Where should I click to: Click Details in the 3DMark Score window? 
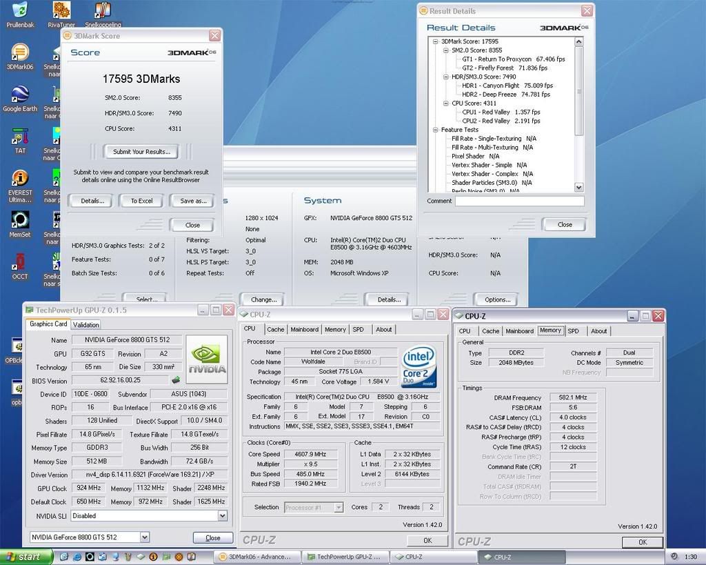click(92, 201)
